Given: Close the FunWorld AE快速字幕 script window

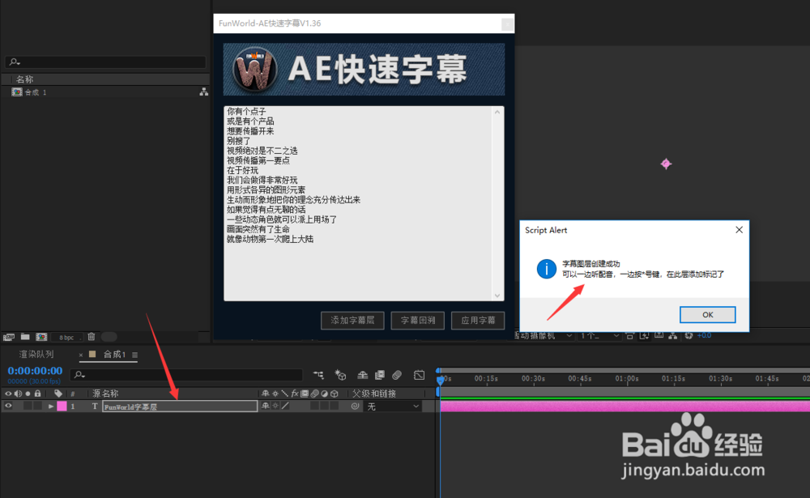Looking at the screenshot, I should [508, 23].
